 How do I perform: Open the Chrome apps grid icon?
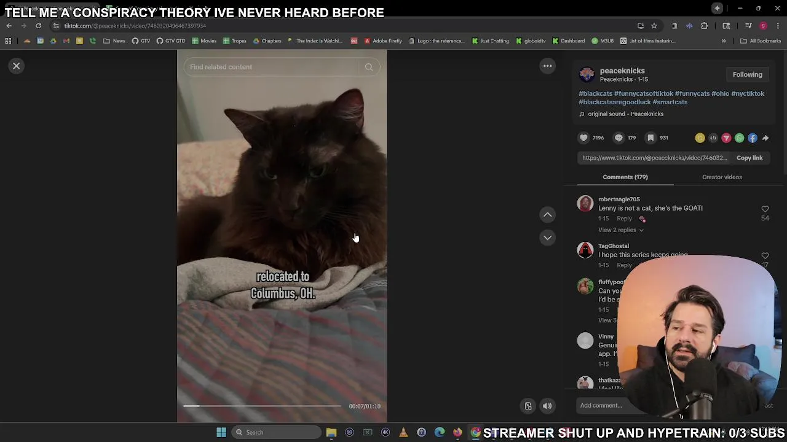(8, 41)
